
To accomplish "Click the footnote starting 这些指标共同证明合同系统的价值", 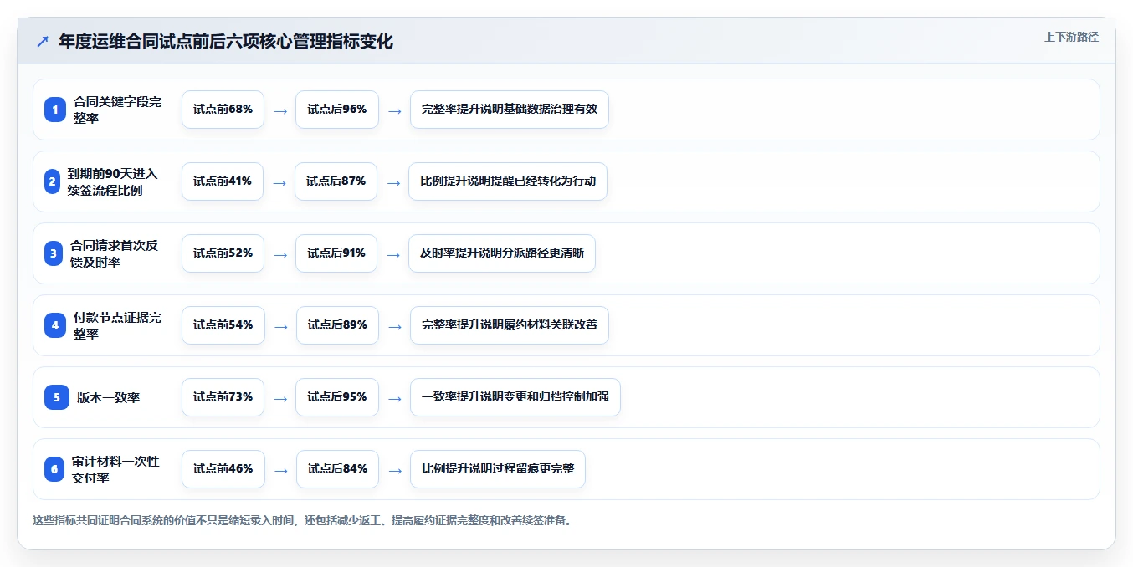I will click(x=302, y=520).
